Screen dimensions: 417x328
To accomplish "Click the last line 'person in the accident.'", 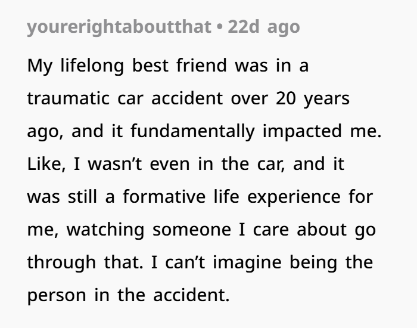I will tap(128, 295).
